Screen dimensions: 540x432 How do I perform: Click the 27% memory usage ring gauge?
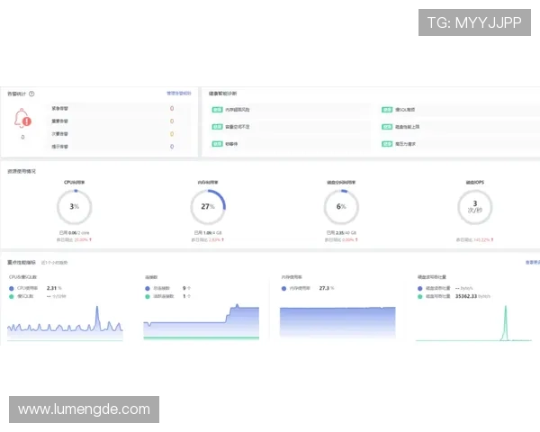[x=208, y=207]
